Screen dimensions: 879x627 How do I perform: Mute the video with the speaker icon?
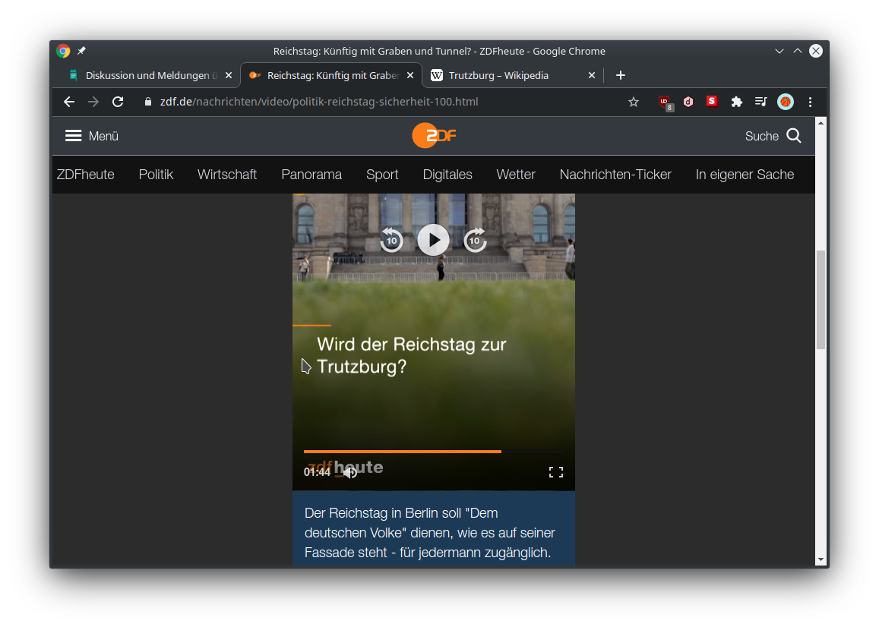[x=350, y=473]
